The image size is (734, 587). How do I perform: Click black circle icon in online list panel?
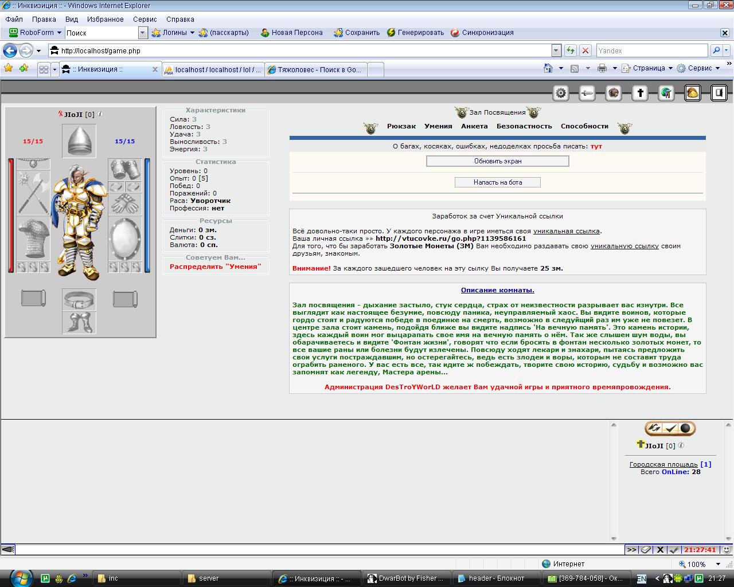pyautogui.click(x=685, y=428)
